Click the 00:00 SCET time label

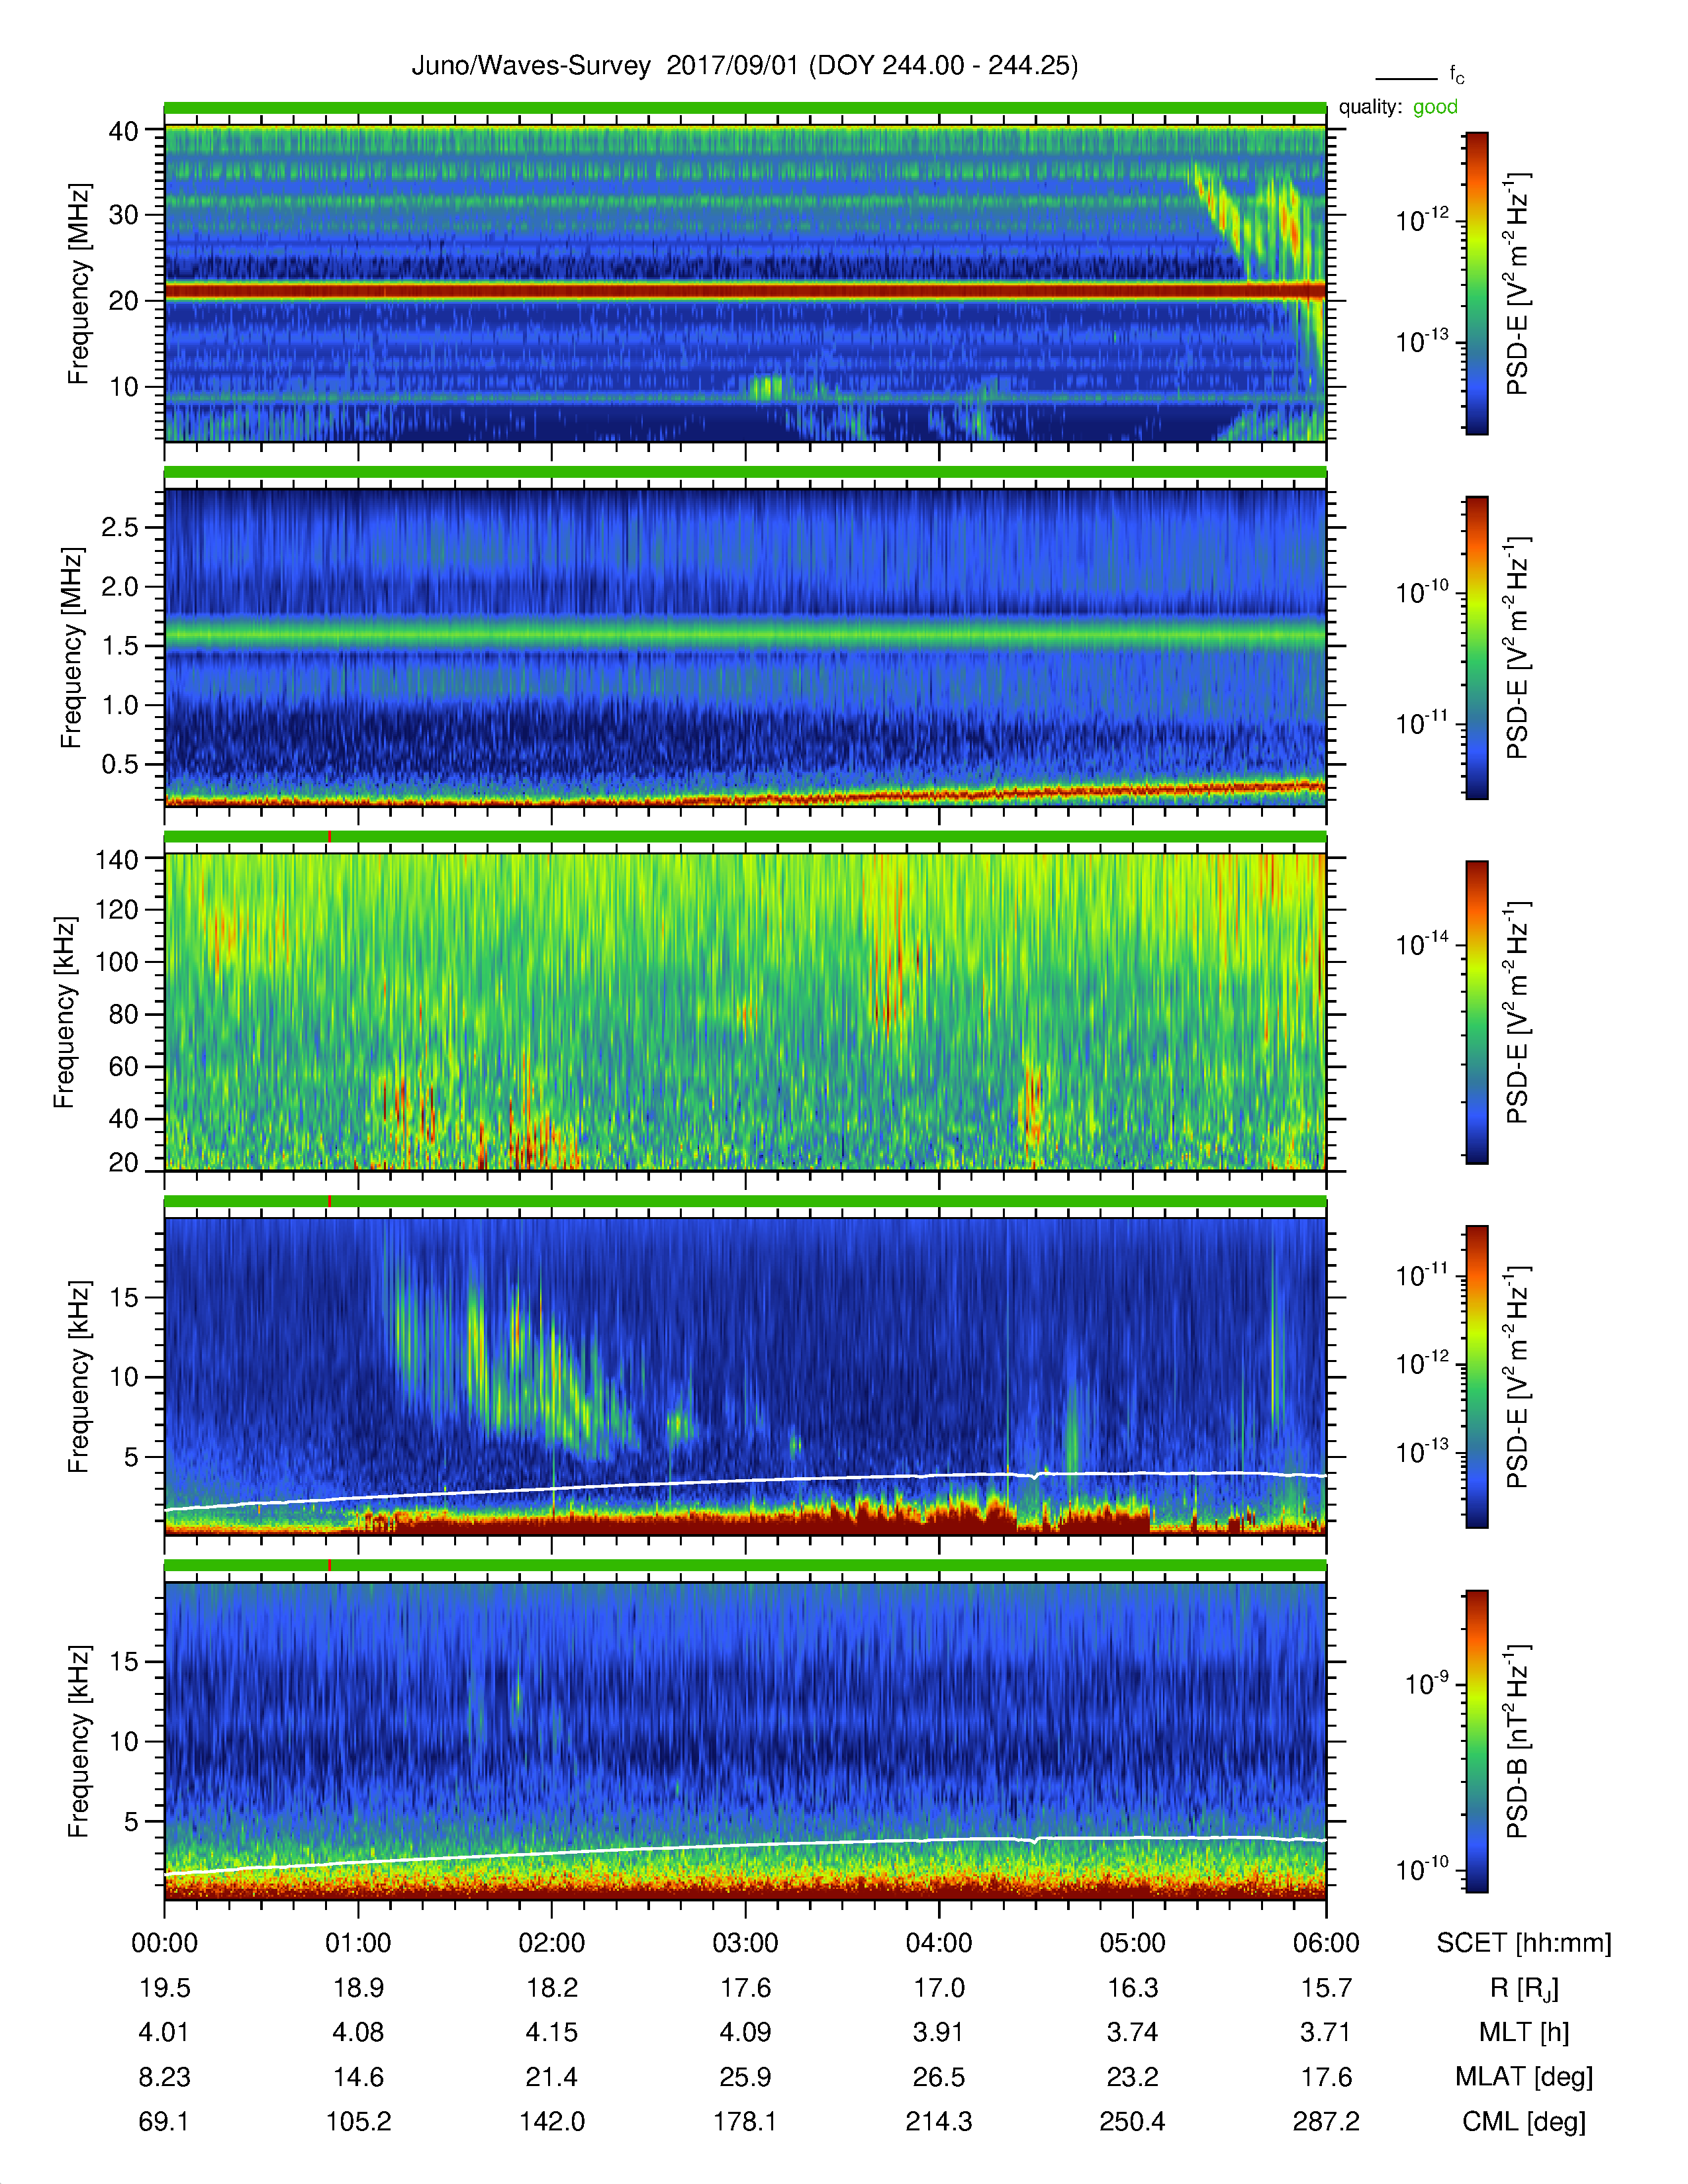click(x=165, y=1943)
